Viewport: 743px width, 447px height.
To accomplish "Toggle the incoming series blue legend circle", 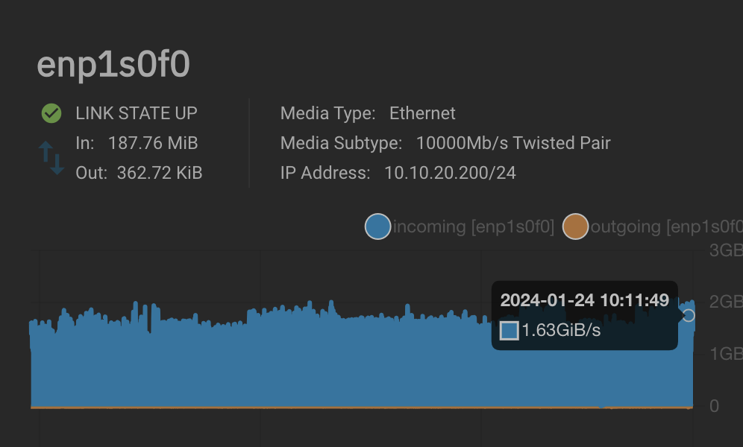I will point(377,226).
